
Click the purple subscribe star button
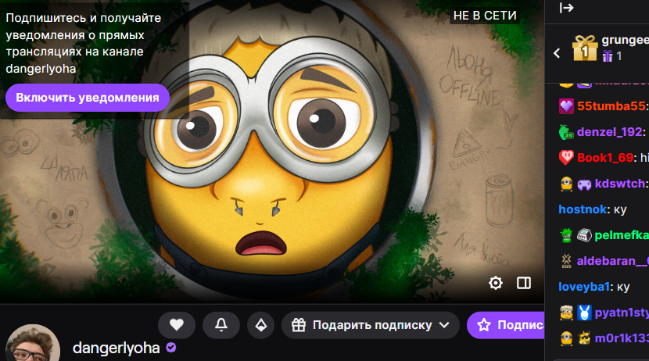click(506, 325)
